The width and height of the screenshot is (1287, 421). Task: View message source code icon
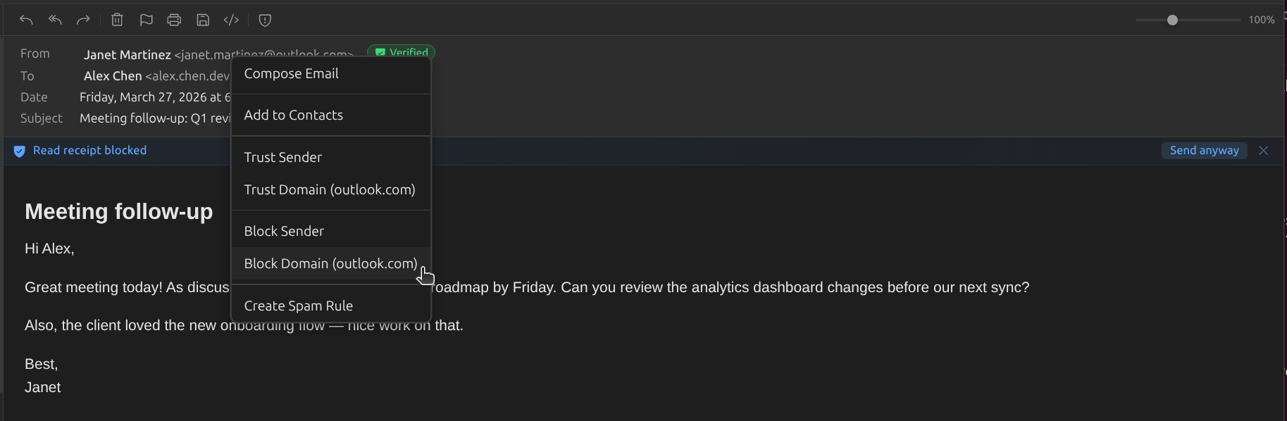231,20
